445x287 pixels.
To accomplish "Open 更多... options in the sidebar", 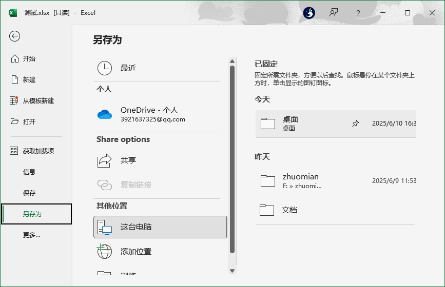I will click(x=36, y=235).
